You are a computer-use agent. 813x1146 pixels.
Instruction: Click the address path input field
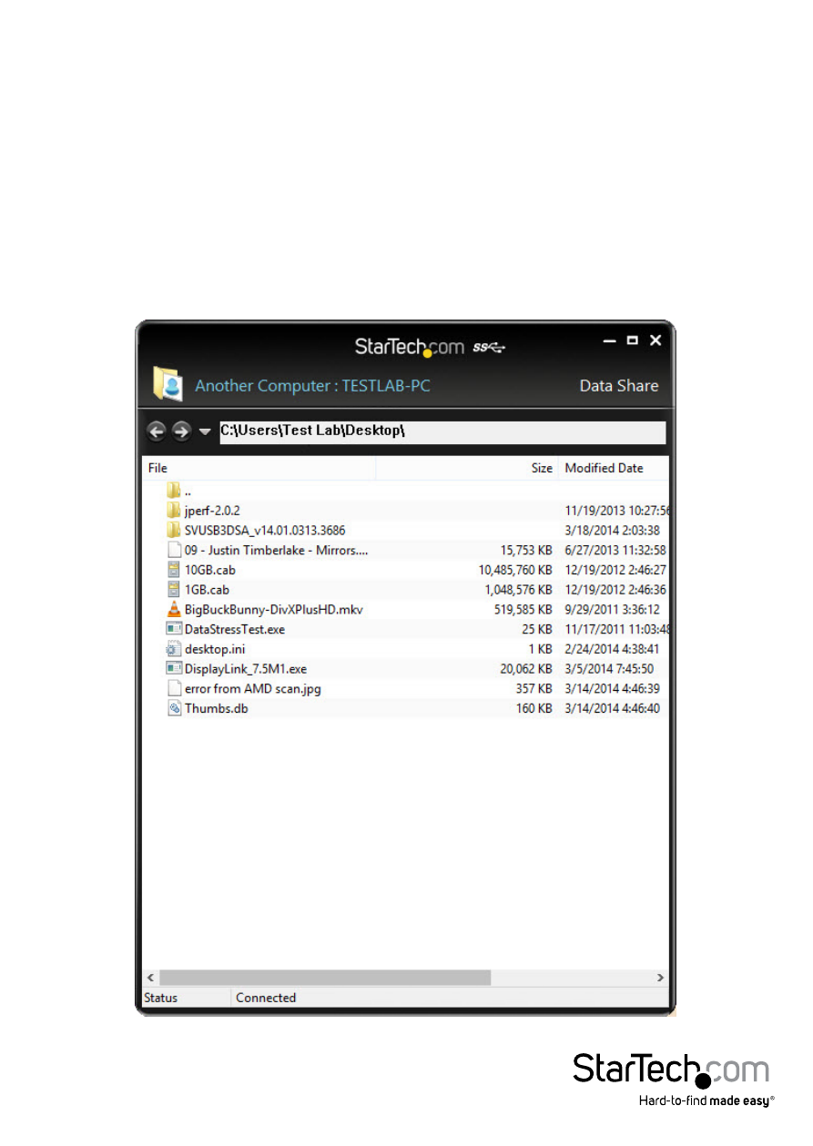(x=442, y=431)
